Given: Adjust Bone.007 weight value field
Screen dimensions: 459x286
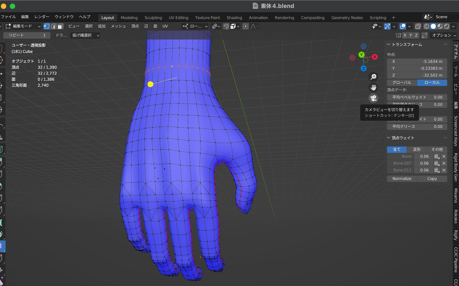Looking at the screenshot, I should point(423,163).
